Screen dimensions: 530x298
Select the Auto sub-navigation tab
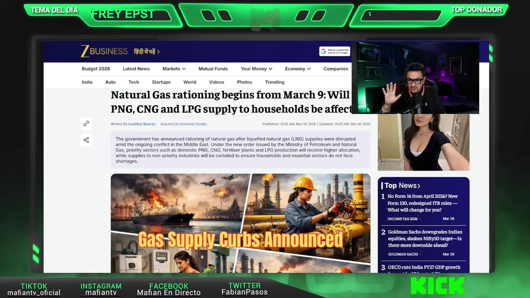pyautogui.click(x=111, y=82)
